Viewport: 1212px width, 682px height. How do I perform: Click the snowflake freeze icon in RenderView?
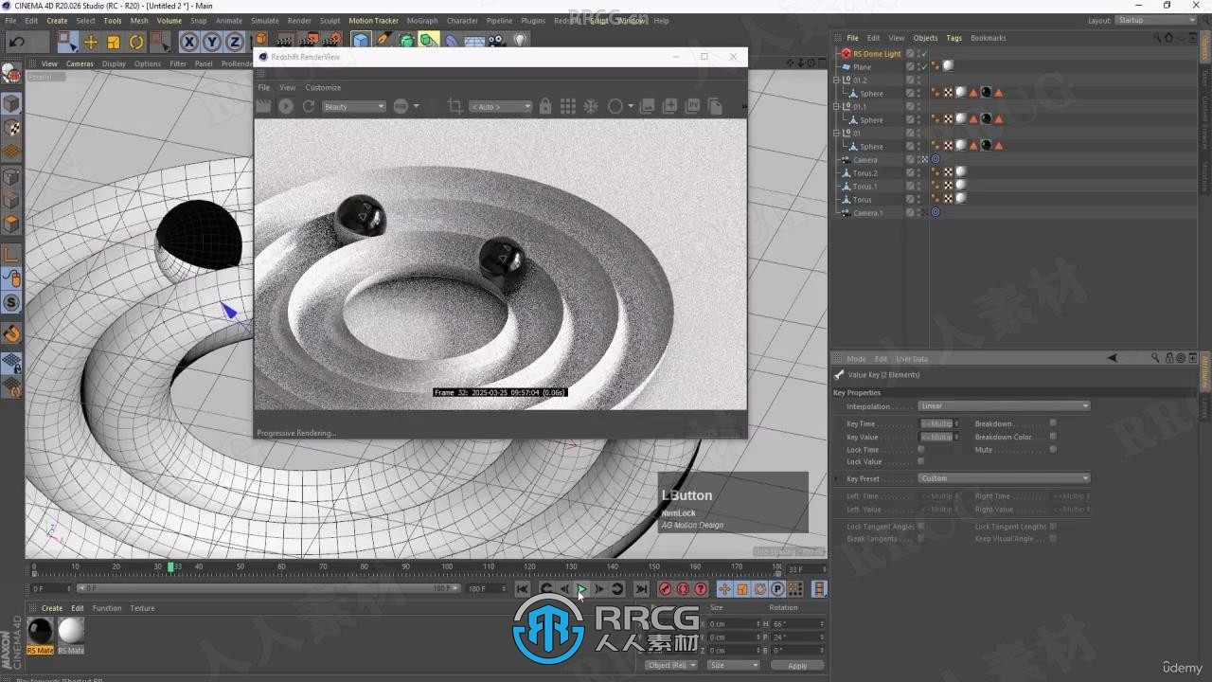[x=591, y=106]
